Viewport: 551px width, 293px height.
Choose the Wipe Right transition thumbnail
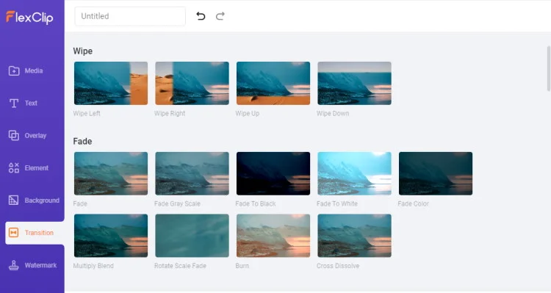192,83
